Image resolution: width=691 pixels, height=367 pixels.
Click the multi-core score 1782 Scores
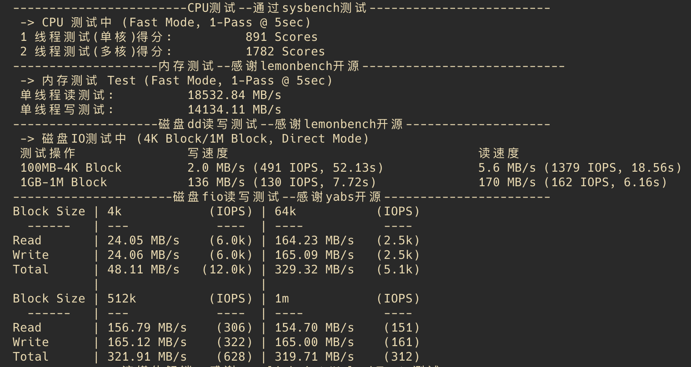pyautogui.click(x=285, y=51)
